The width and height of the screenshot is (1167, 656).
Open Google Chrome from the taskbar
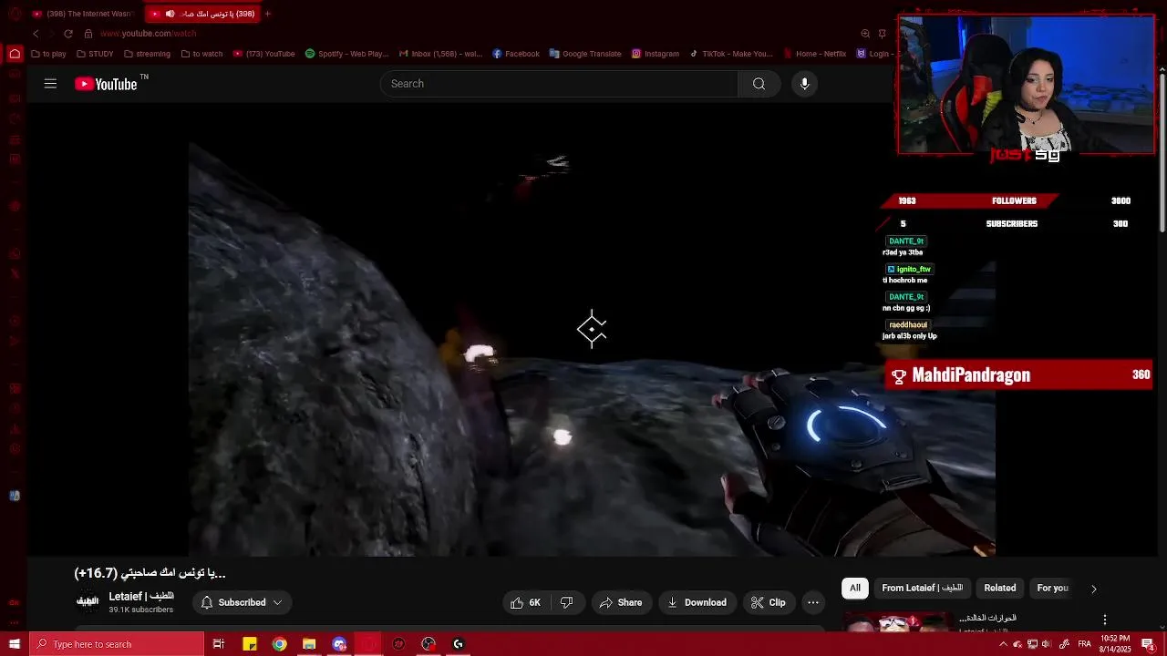(x=280, y=644)
